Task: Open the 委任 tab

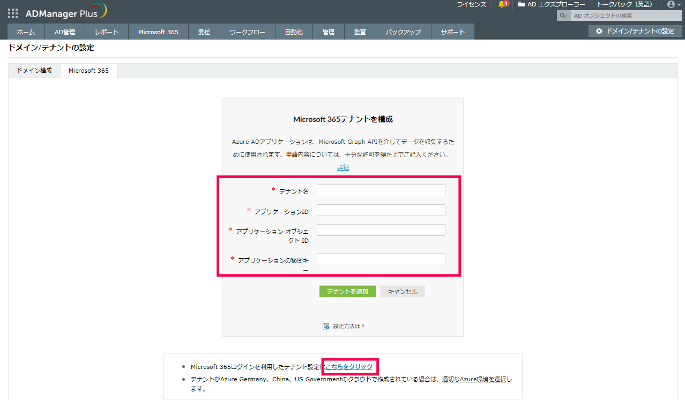Action: [204, 32]
